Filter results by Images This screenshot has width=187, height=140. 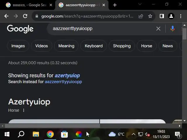pos(18,46)
